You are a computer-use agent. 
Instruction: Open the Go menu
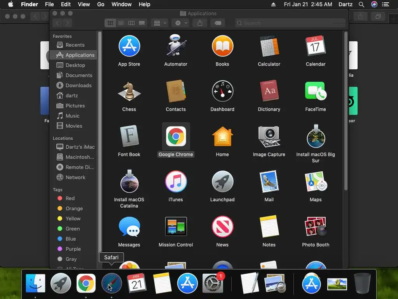[101, 4]
